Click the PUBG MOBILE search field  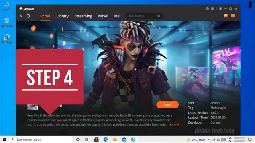(143, 16)
